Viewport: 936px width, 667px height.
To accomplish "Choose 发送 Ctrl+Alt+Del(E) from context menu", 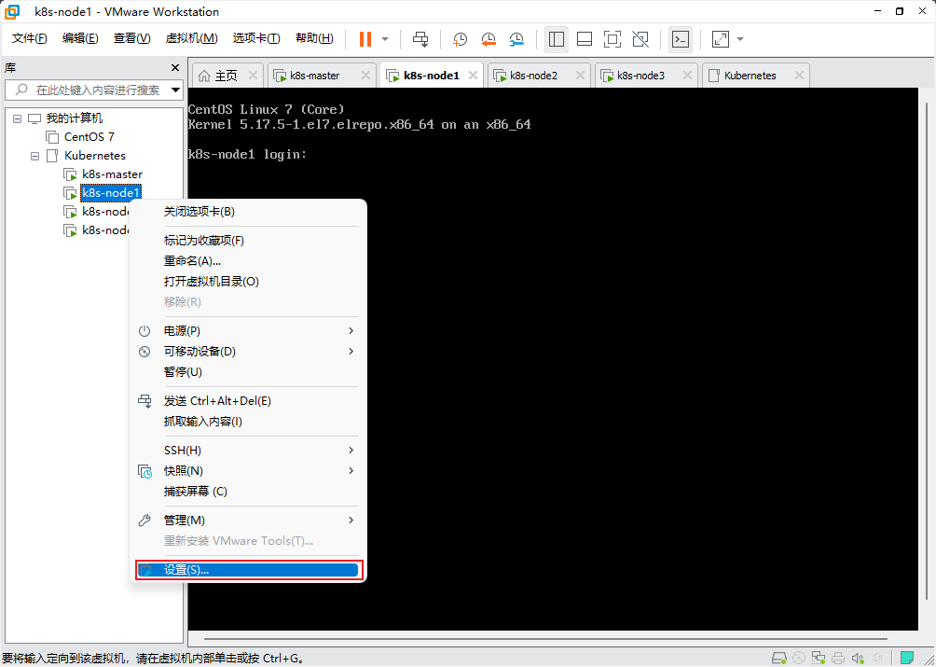I will pyautogui.click(x=248, y=401).
